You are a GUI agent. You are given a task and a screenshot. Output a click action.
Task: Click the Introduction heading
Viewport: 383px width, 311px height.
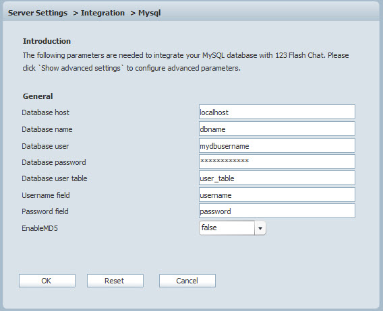(47, 41)
